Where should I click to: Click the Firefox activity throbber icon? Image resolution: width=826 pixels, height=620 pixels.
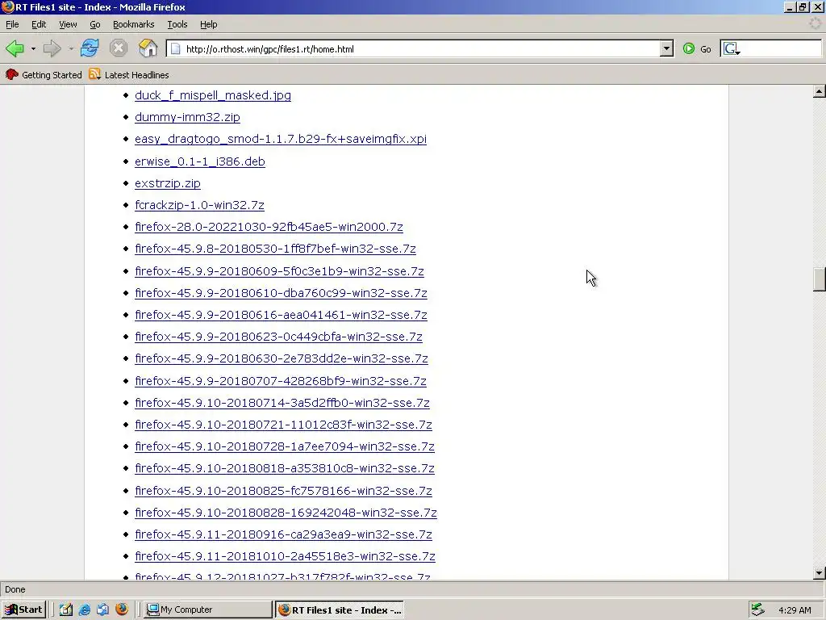[x=815, y=23]
